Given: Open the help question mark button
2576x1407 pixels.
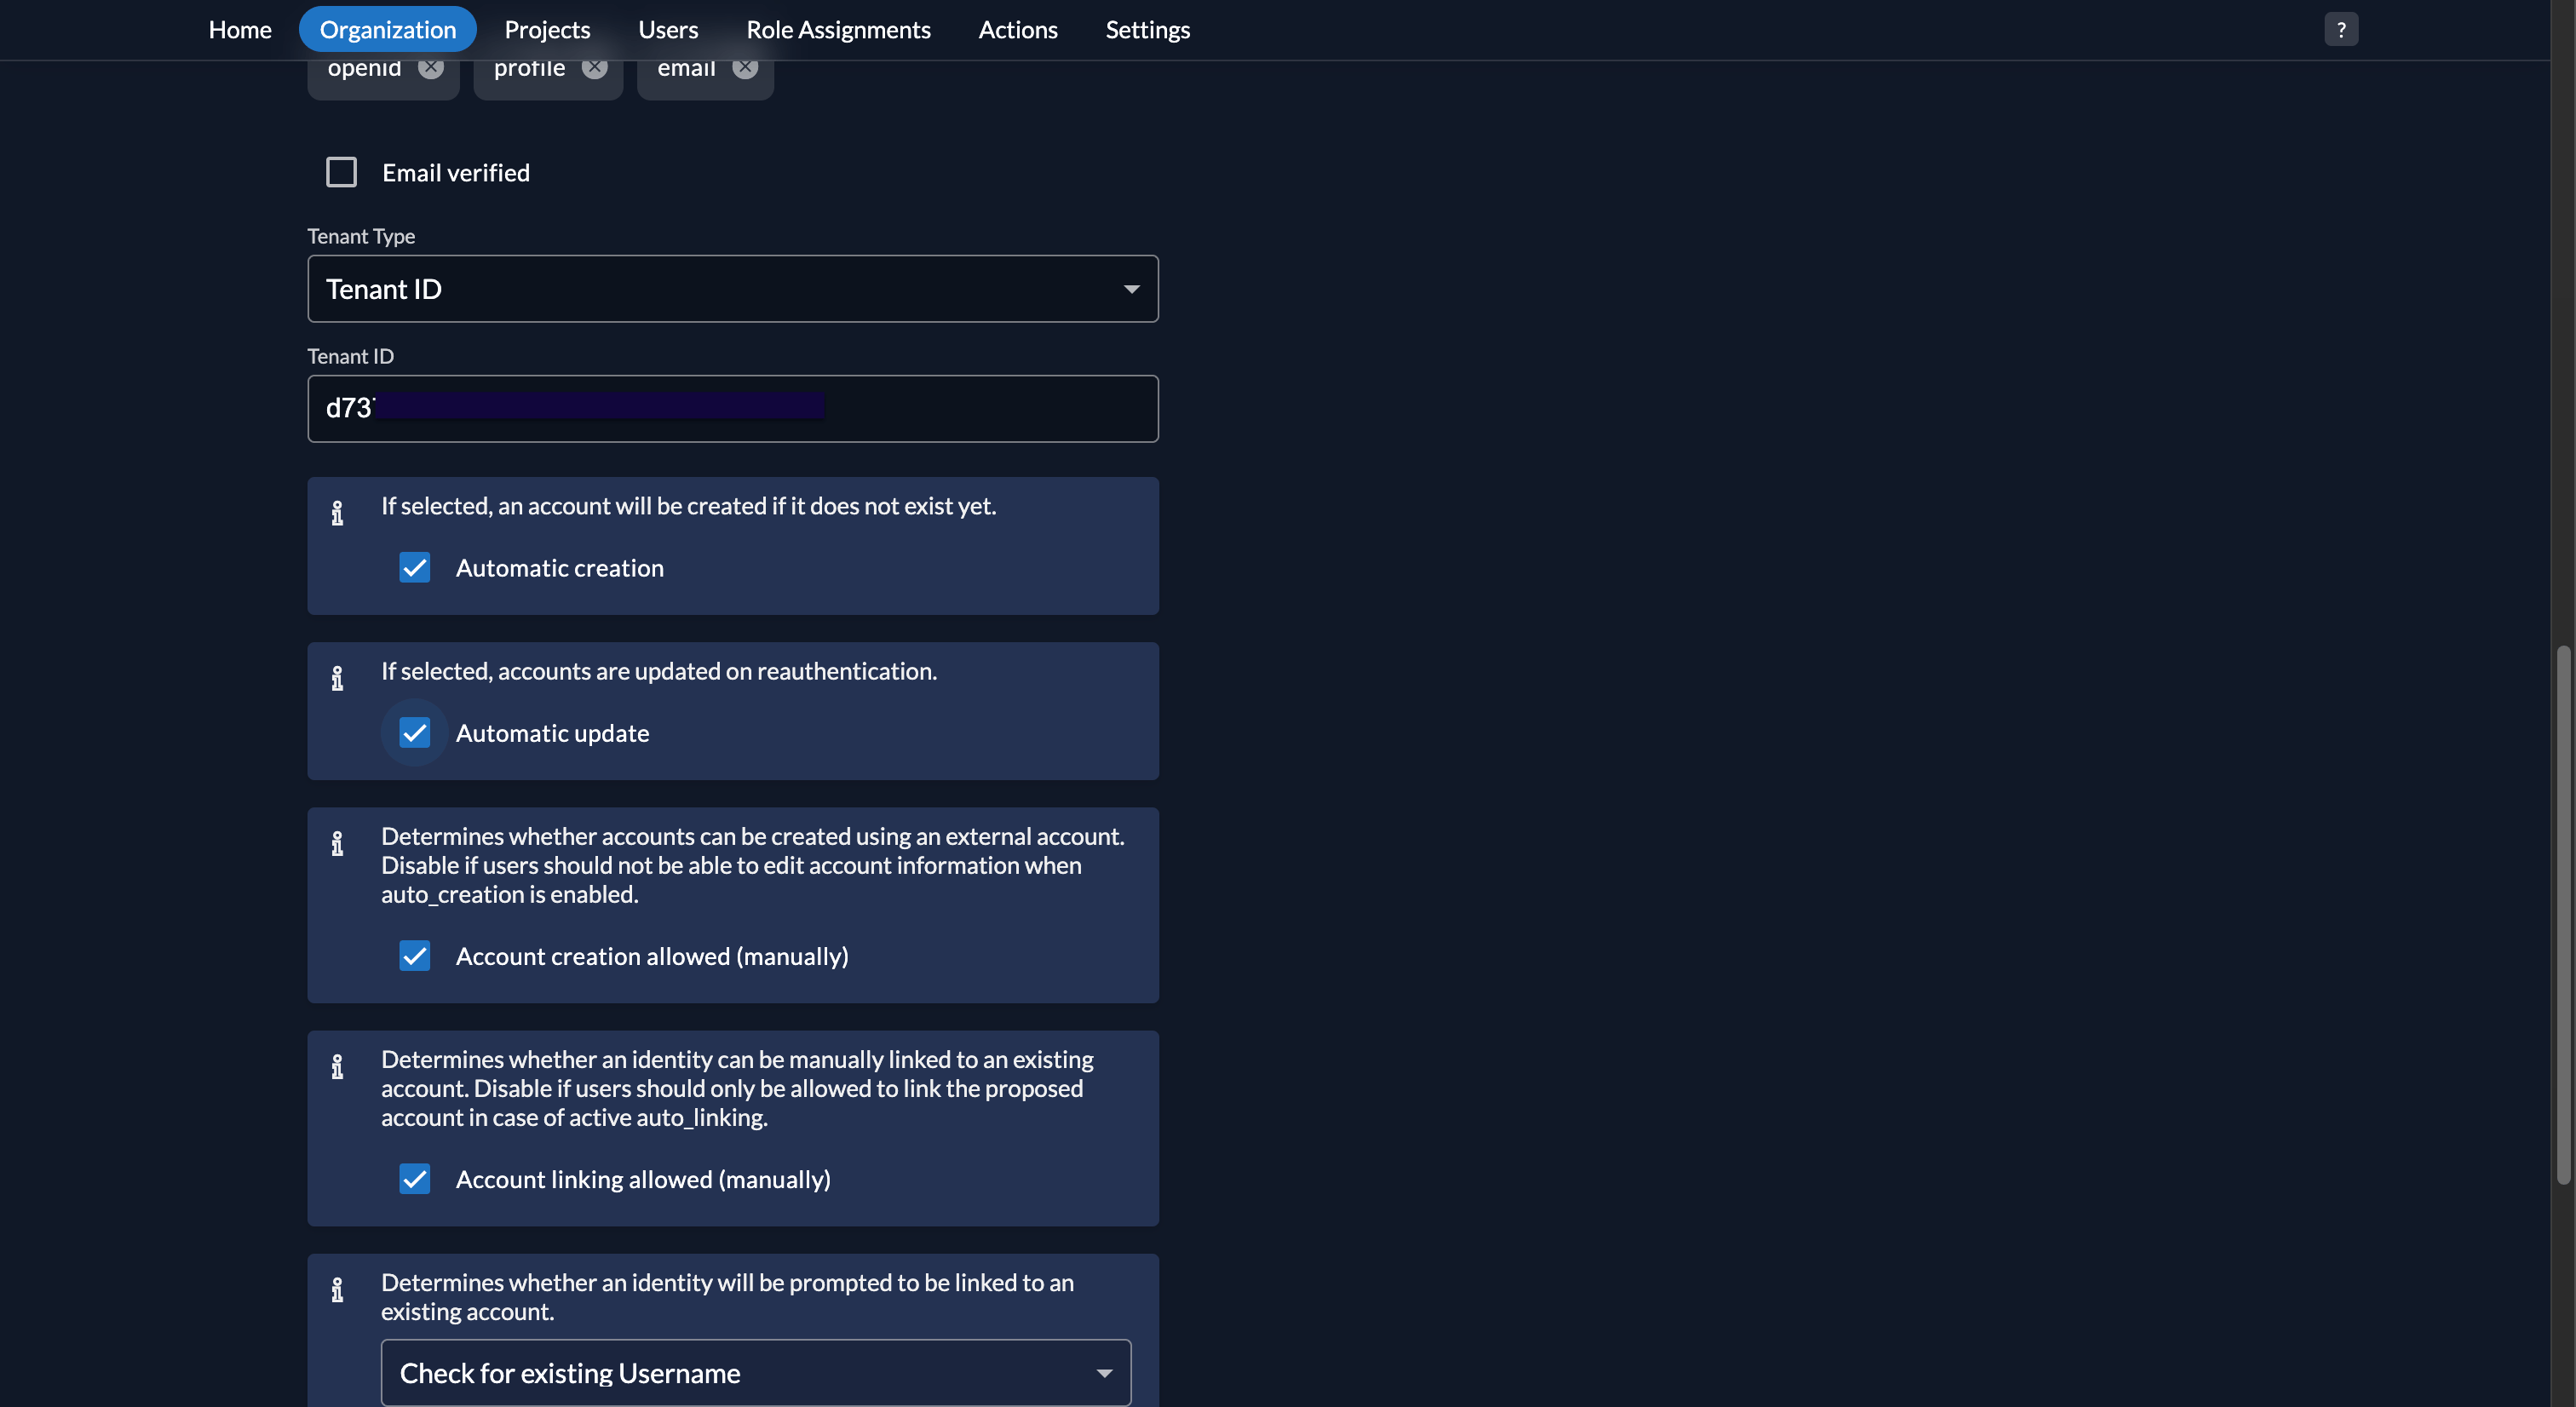Looking at the screenshot, I should [2341, 29].
